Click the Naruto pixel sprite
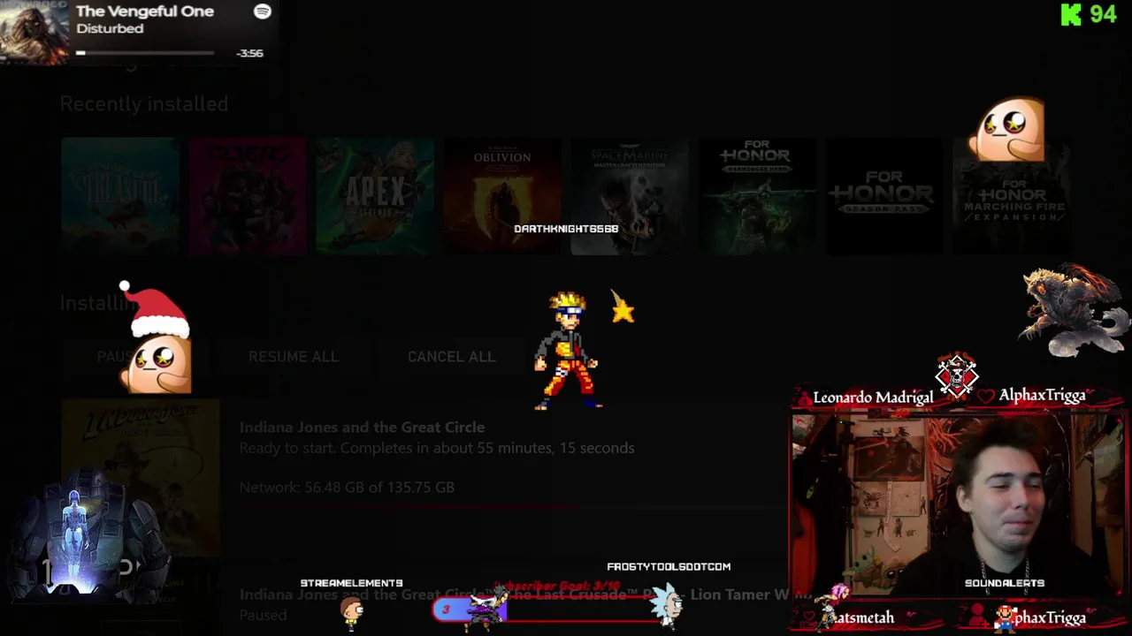 (x=568, y=352)
